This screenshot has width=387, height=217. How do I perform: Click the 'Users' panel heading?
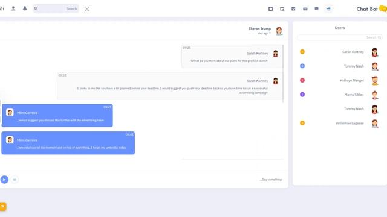(x=340, y=28)
